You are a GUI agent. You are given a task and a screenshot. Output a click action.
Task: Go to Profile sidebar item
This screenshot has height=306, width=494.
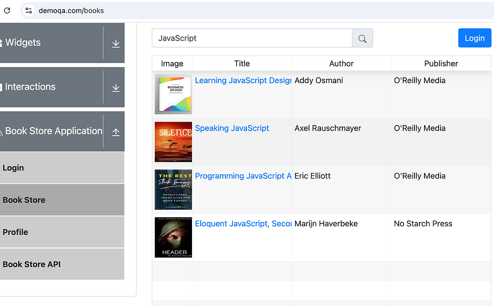click(15, 232)
